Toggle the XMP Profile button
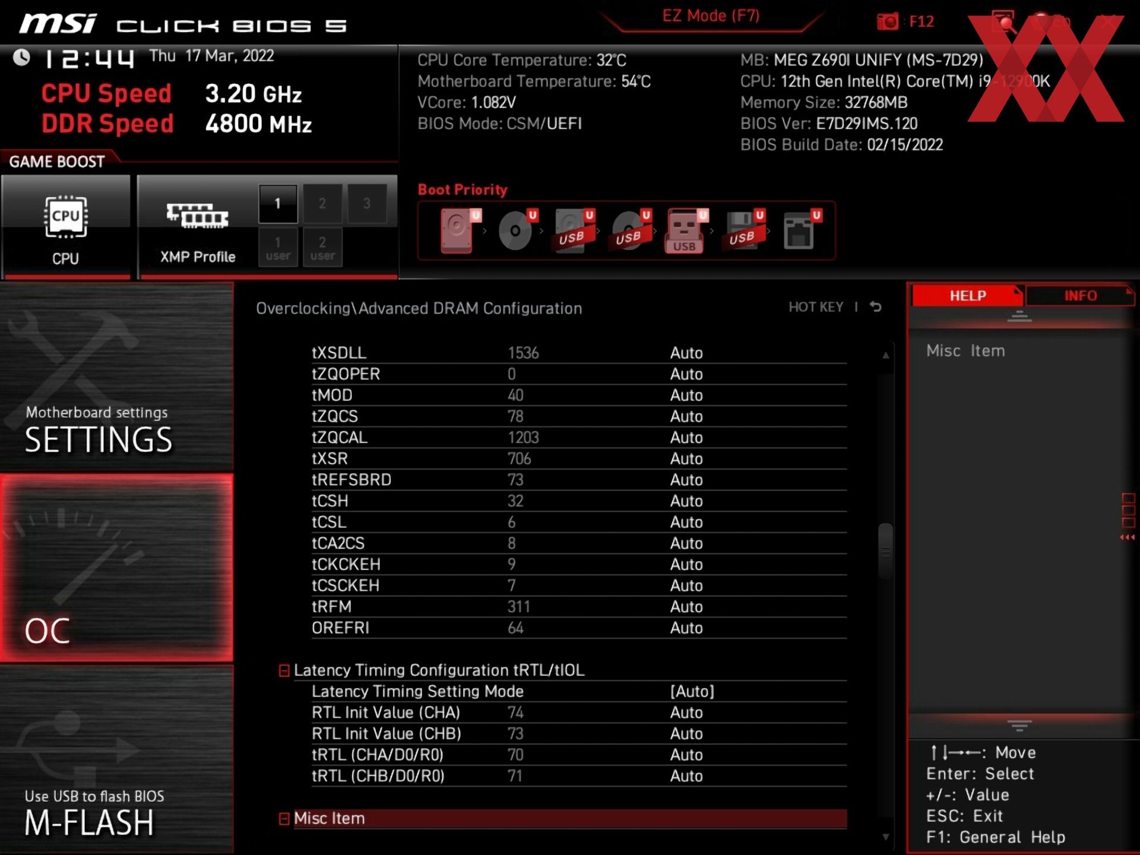This screenshot has width=1140, height=855. (x=198, y=227)
